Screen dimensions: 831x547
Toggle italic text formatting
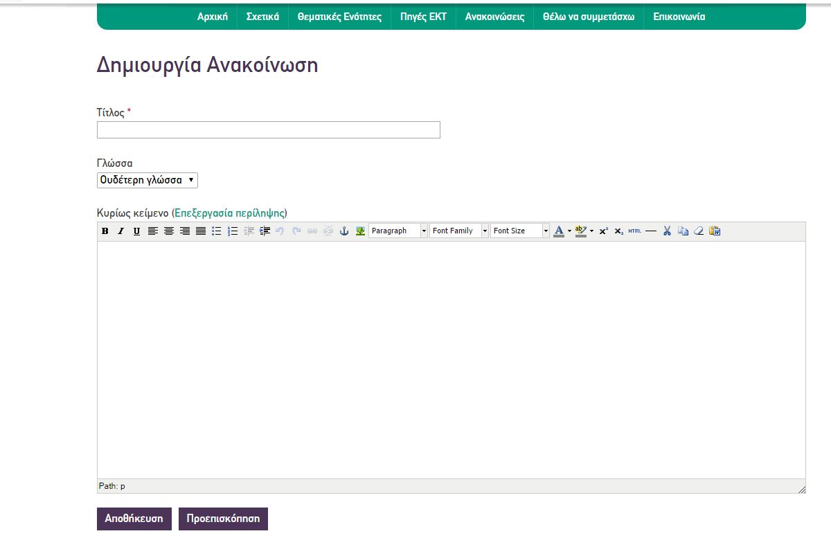click(120, 231)
